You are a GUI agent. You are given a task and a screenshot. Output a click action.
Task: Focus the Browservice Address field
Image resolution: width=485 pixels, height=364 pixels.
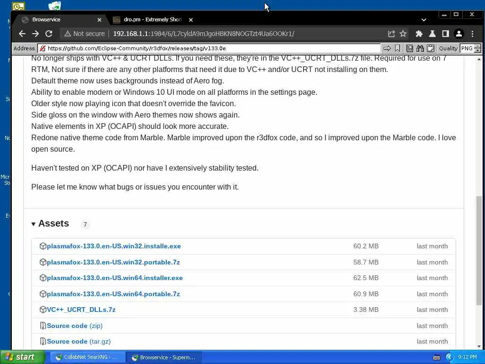point(209,48)
